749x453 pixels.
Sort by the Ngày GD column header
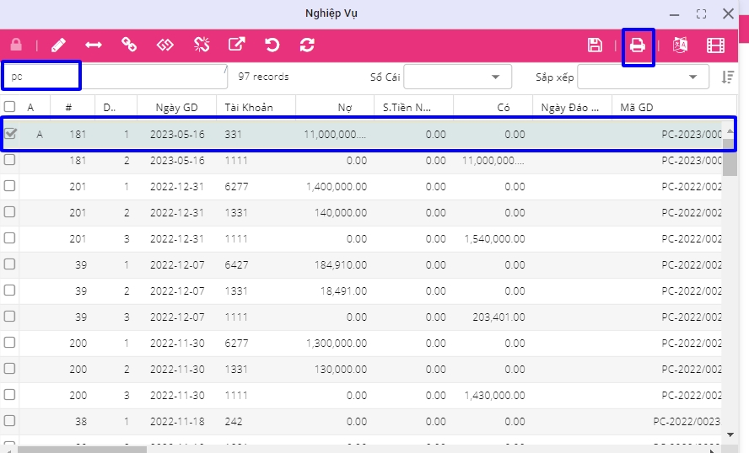(176, 107)
